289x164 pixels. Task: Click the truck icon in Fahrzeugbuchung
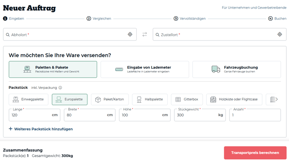216,69
